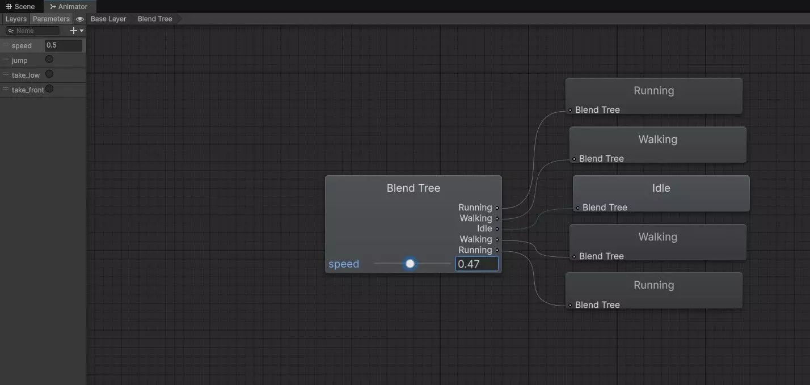810x385 pixels.
Task: Click the Idle entry in Blend Tree motion list
Action: (484, 229)
